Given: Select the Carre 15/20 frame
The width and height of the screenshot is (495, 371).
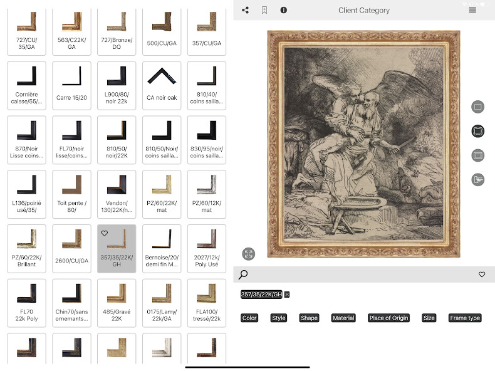Looking at the screenshot, I should tap(71, 86).
